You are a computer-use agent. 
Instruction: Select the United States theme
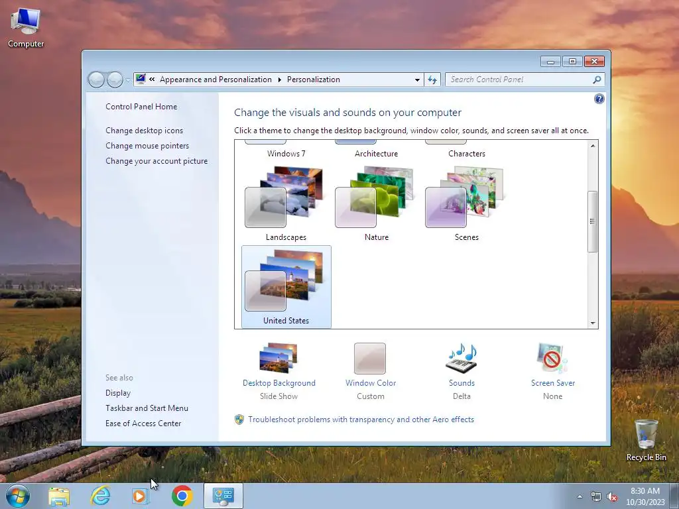286,286
